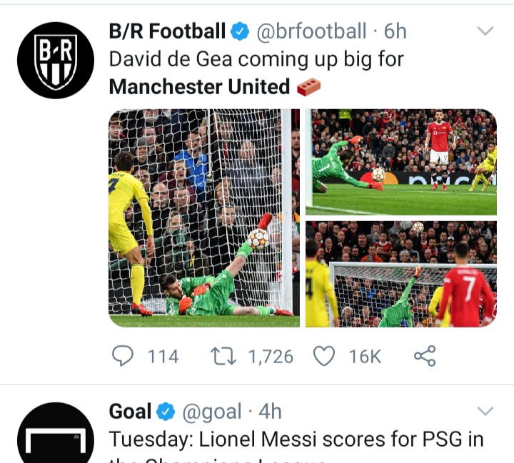Open the B/R Football display name

(x=167, y=31)
